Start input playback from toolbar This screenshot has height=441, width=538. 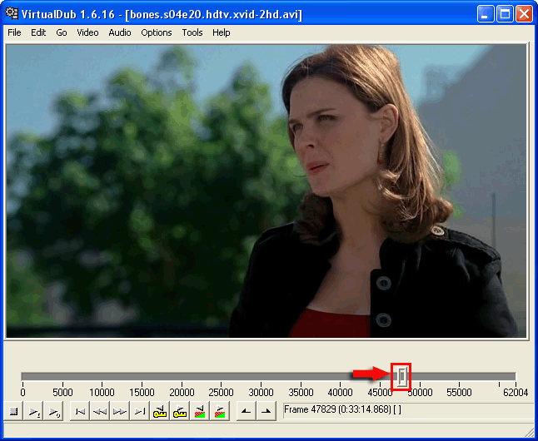click(33, 411)
